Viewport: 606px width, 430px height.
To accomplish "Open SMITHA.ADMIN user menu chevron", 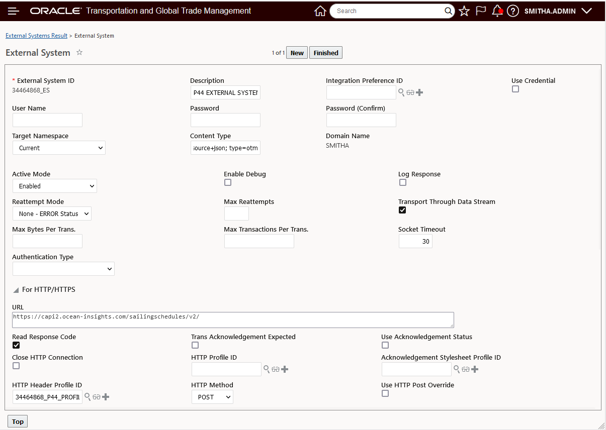I will (586, 11).
